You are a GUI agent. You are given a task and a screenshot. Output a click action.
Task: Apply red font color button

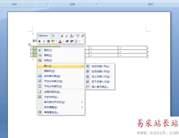(60, 41)
